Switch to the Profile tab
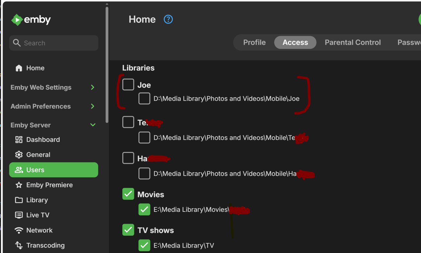The image size is (421, 253). point(254,42)
